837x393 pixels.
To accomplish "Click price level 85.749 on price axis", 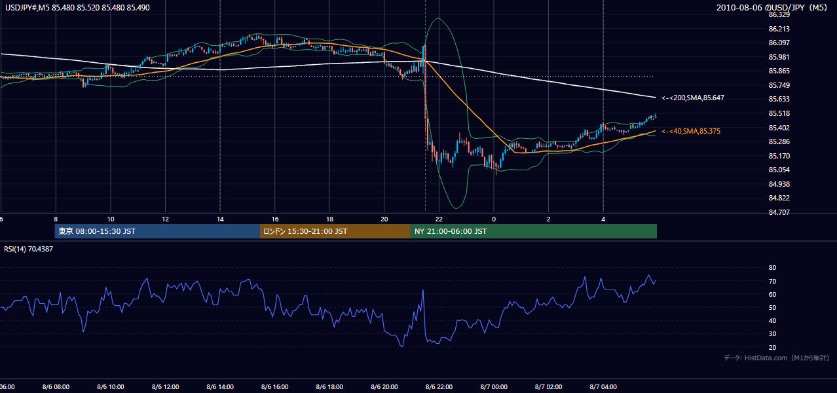I will 778,85.
